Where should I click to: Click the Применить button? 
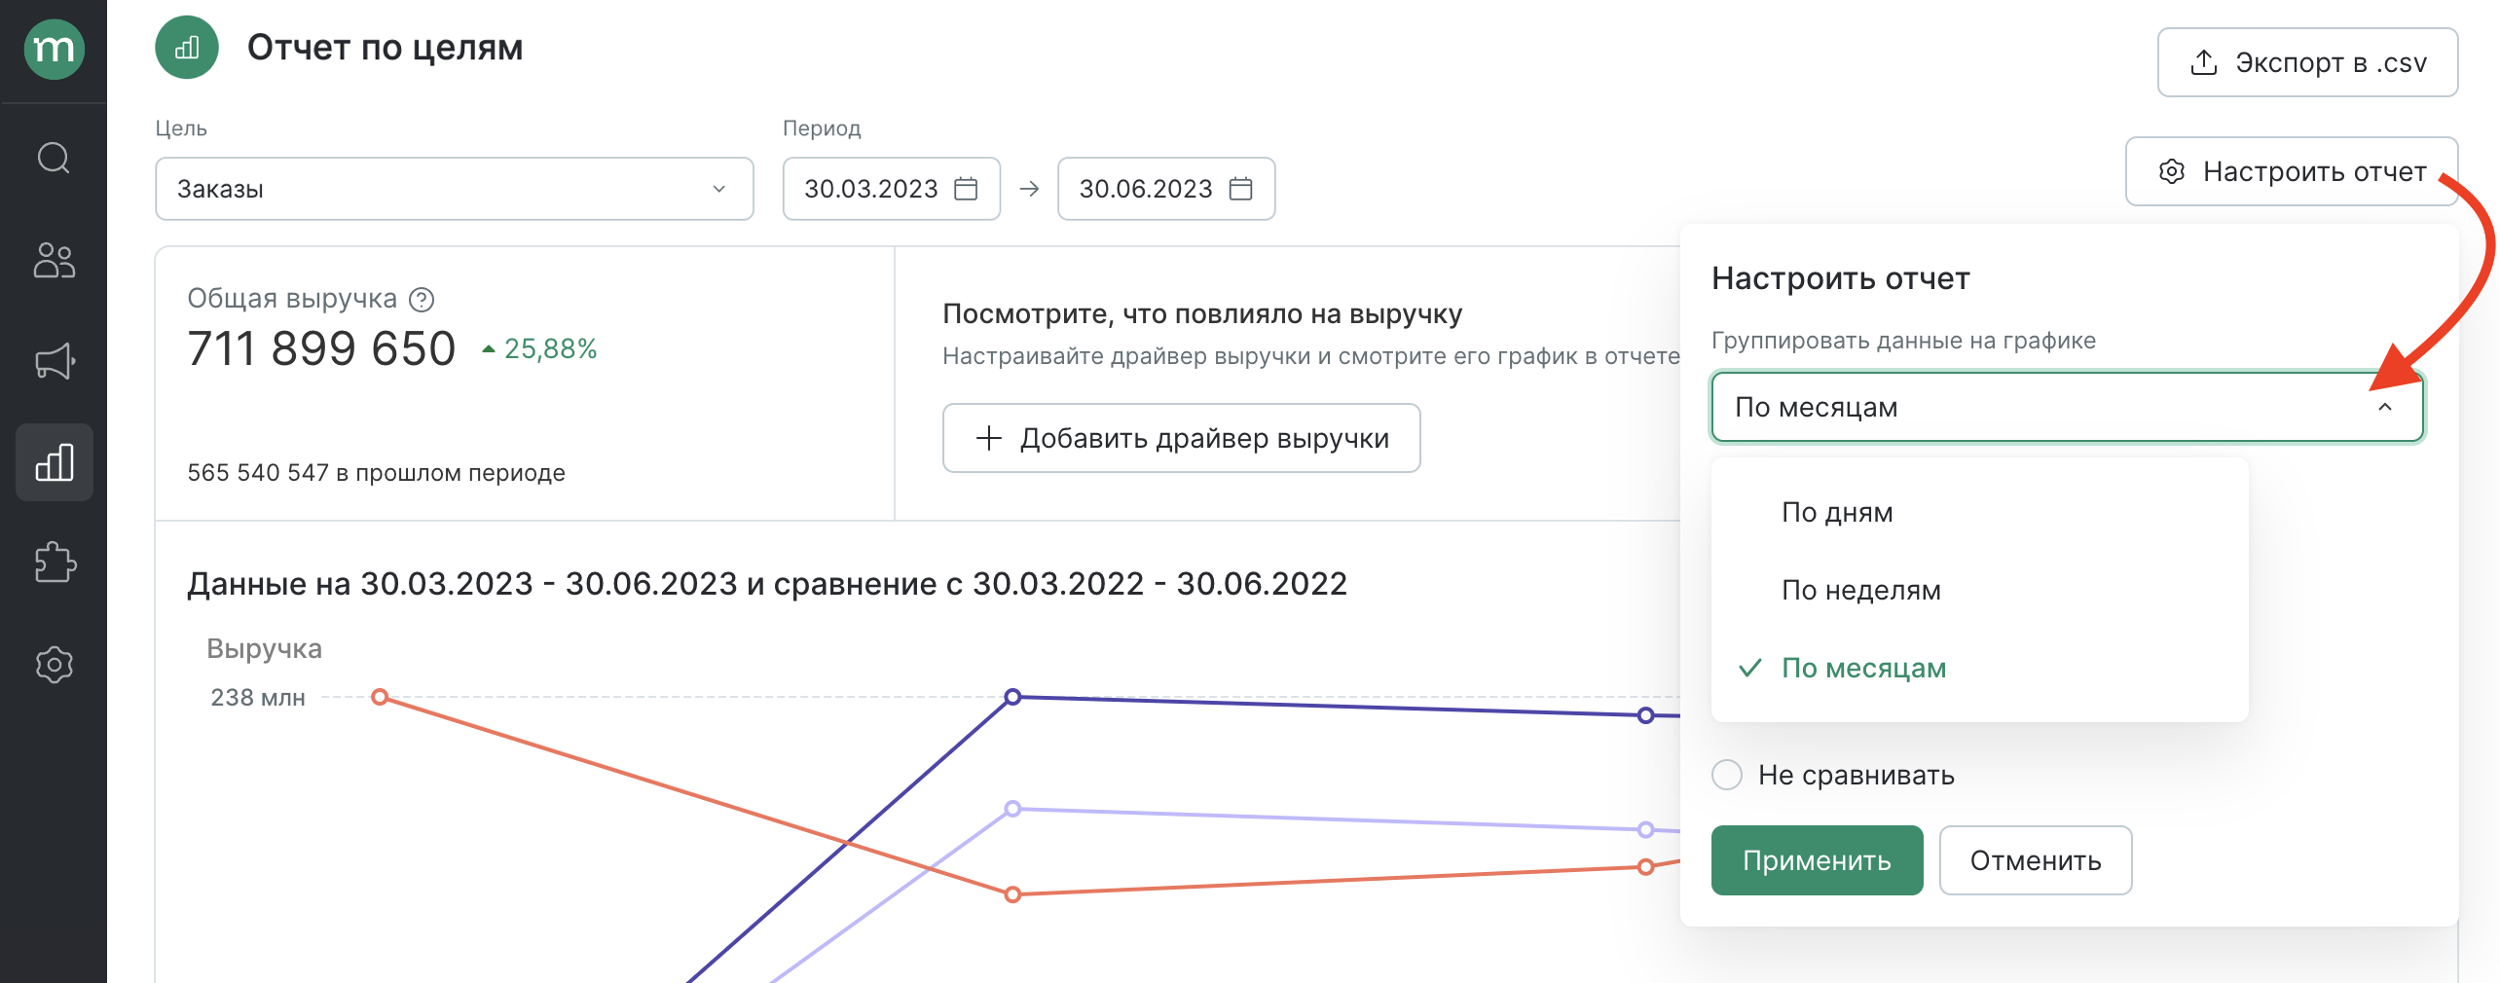click(1817, 860)
